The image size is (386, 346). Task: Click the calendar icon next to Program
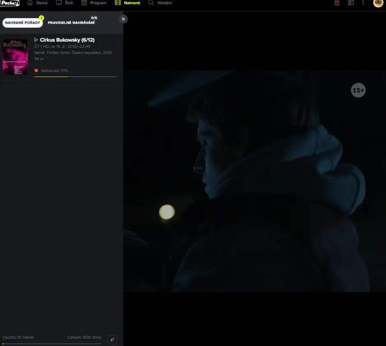84,3
